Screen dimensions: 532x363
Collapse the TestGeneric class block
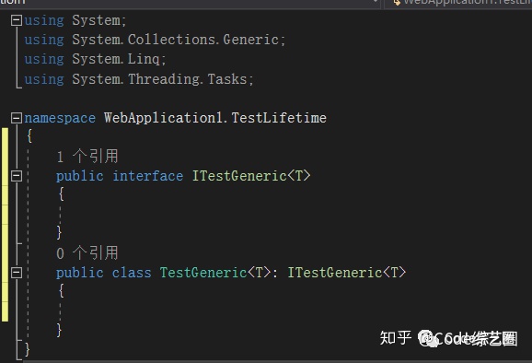click(x=17, y=273)
